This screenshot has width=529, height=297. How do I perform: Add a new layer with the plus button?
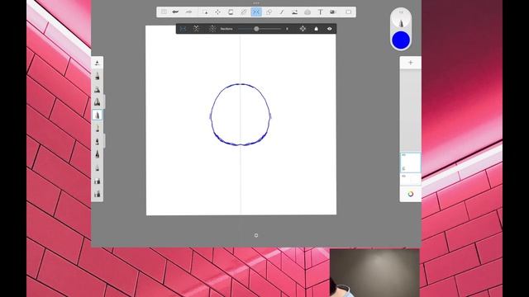tap(411, 63)
